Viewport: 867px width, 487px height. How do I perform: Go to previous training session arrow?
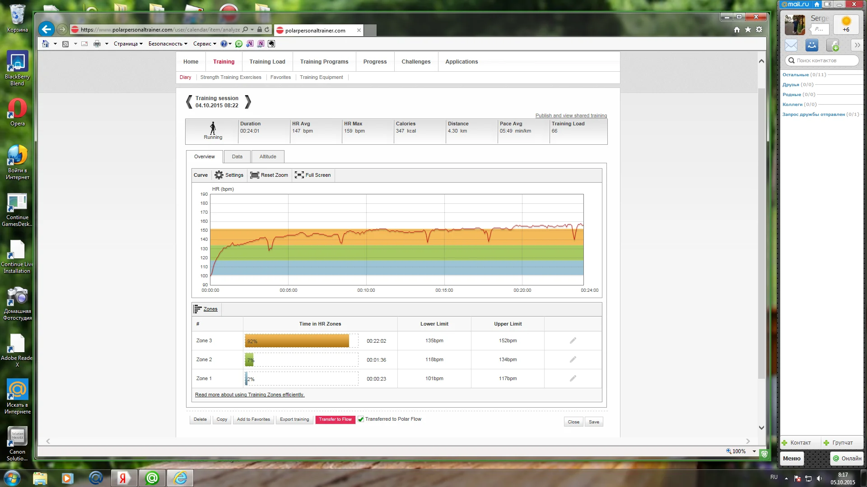coord(189,102)
